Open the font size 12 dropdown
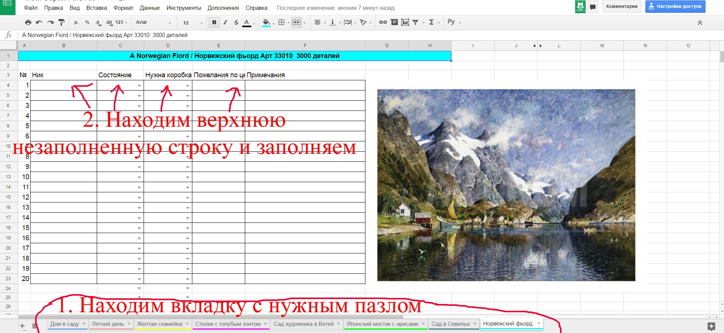This screenshot has height=333, width=724. [x=193, y=23]
